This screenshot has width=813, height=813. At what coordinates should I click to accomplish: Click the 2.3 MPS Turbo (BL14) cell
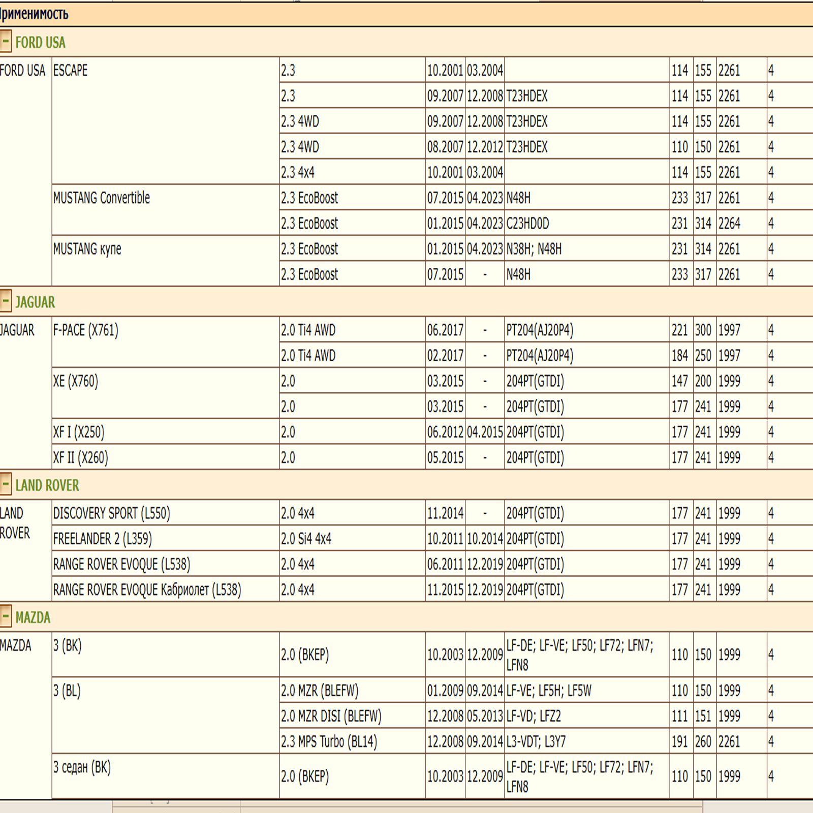tap(329, 741)
